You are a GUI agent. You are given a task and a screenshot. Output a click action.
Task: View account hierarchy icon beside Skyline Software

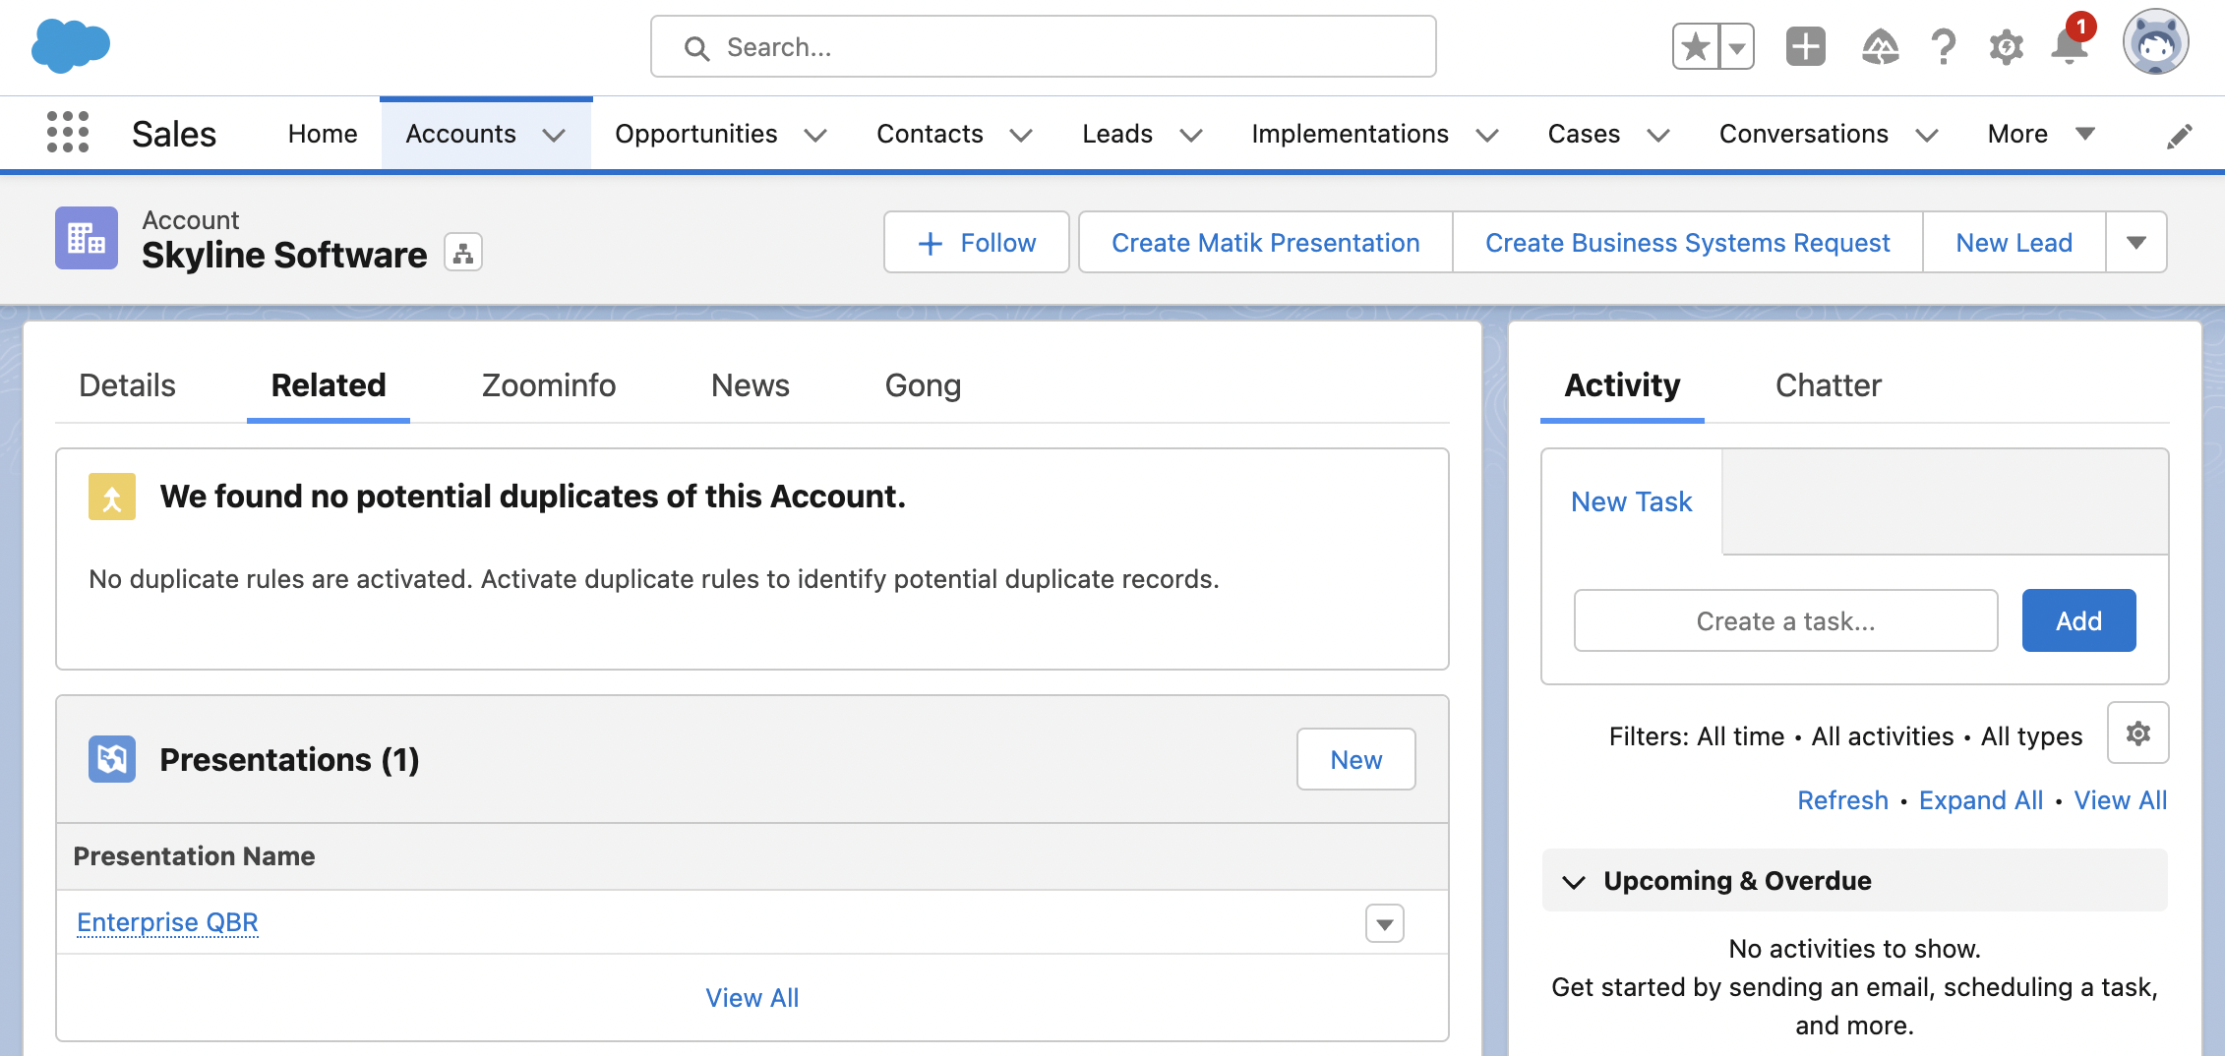(x=463, y=253)
